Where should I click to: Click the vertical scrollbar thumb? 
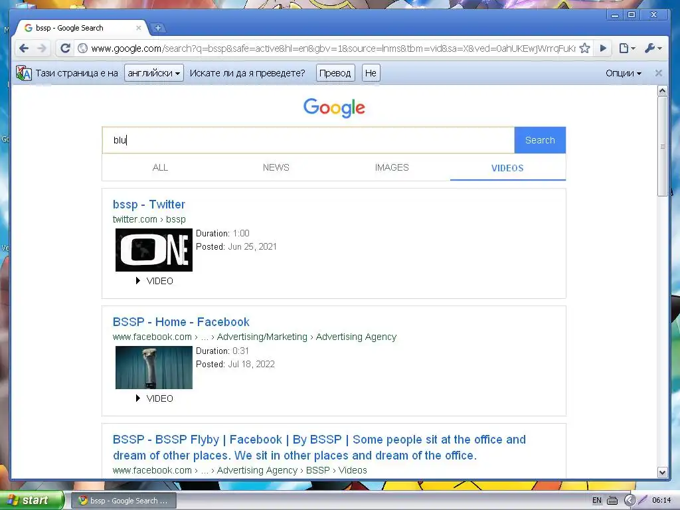662,146
